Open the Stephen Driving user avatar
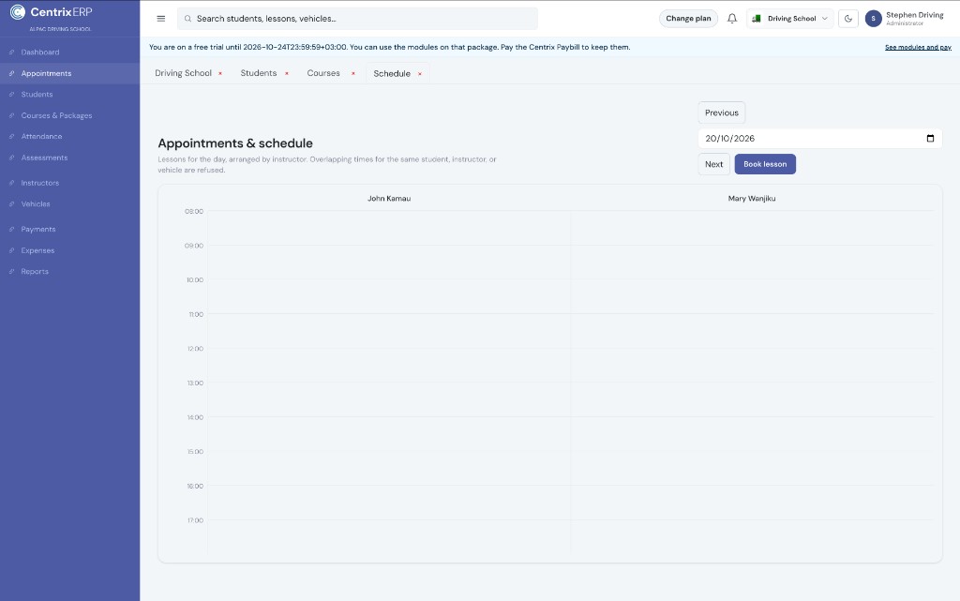 point(873,19)
